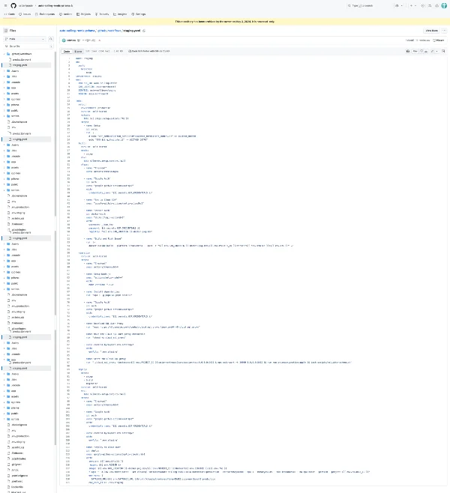Image resolution: width=450 pixels, height=493 pixels.
Task: Click the View Runs button
Action: point(431,31)
